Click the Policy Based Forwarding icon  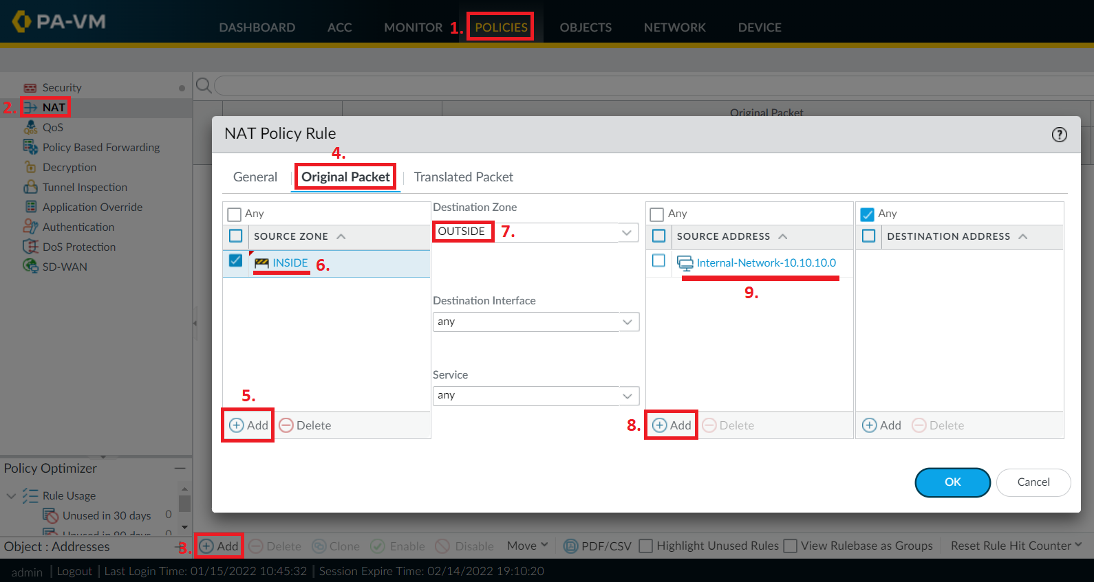coord(30,147)
